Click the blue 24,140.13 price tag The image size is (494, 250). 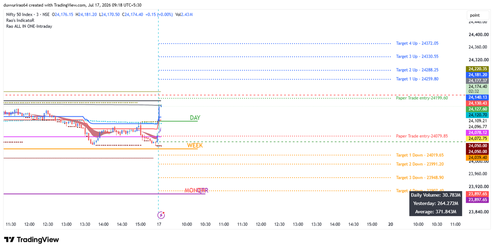click(x=478, y=97)
